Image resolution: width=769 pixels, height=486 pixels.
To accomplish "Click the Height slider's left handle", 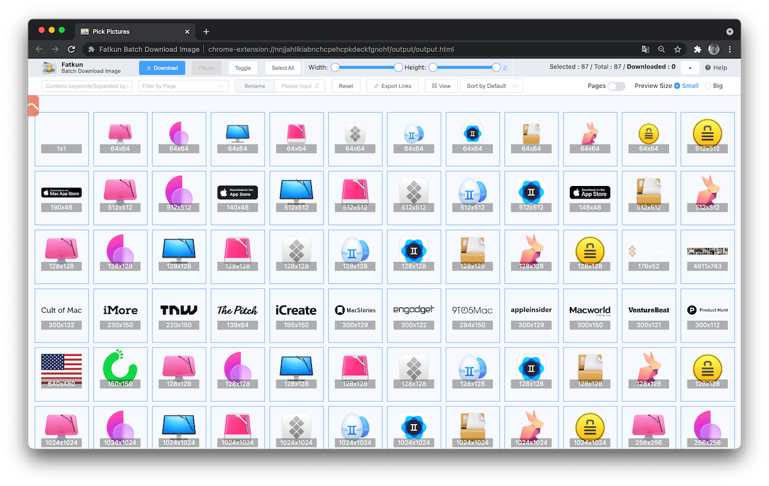I will [433, 67].
